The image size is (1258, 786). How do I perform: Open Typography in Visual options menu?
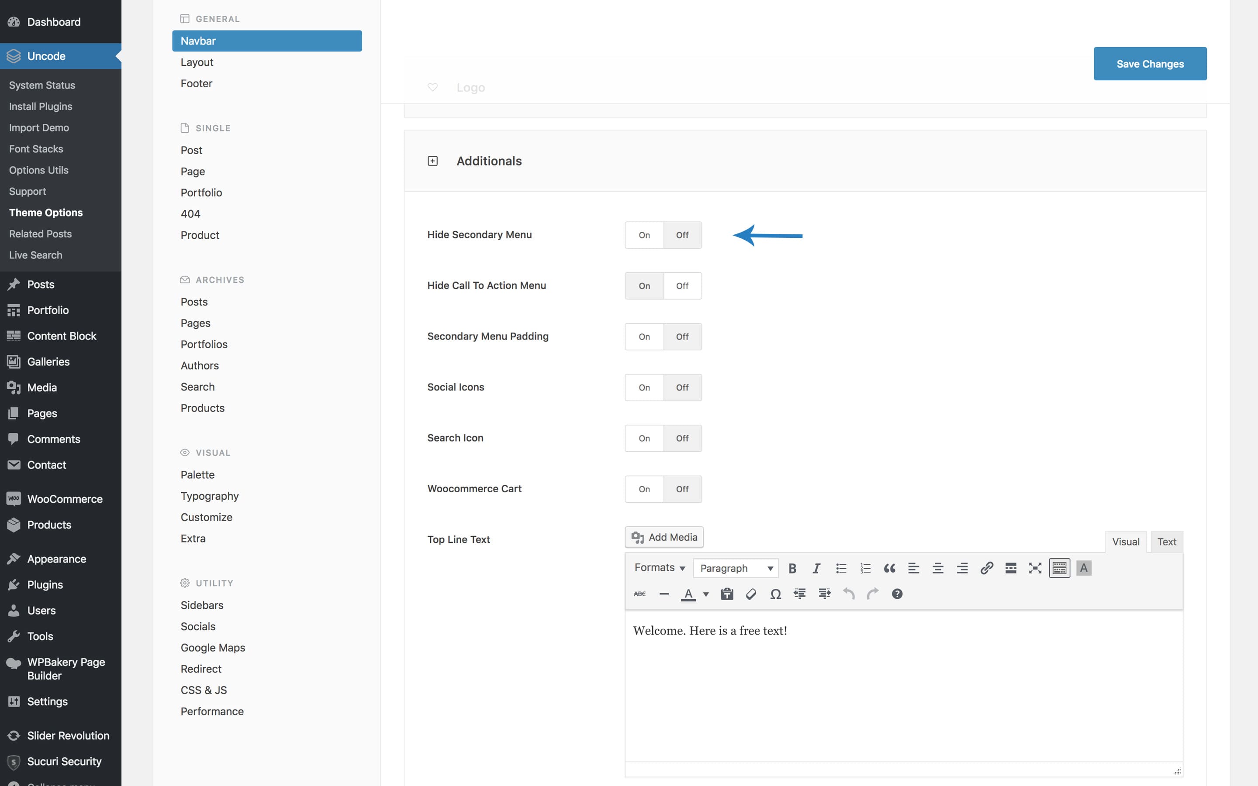(x=210, y=496)
